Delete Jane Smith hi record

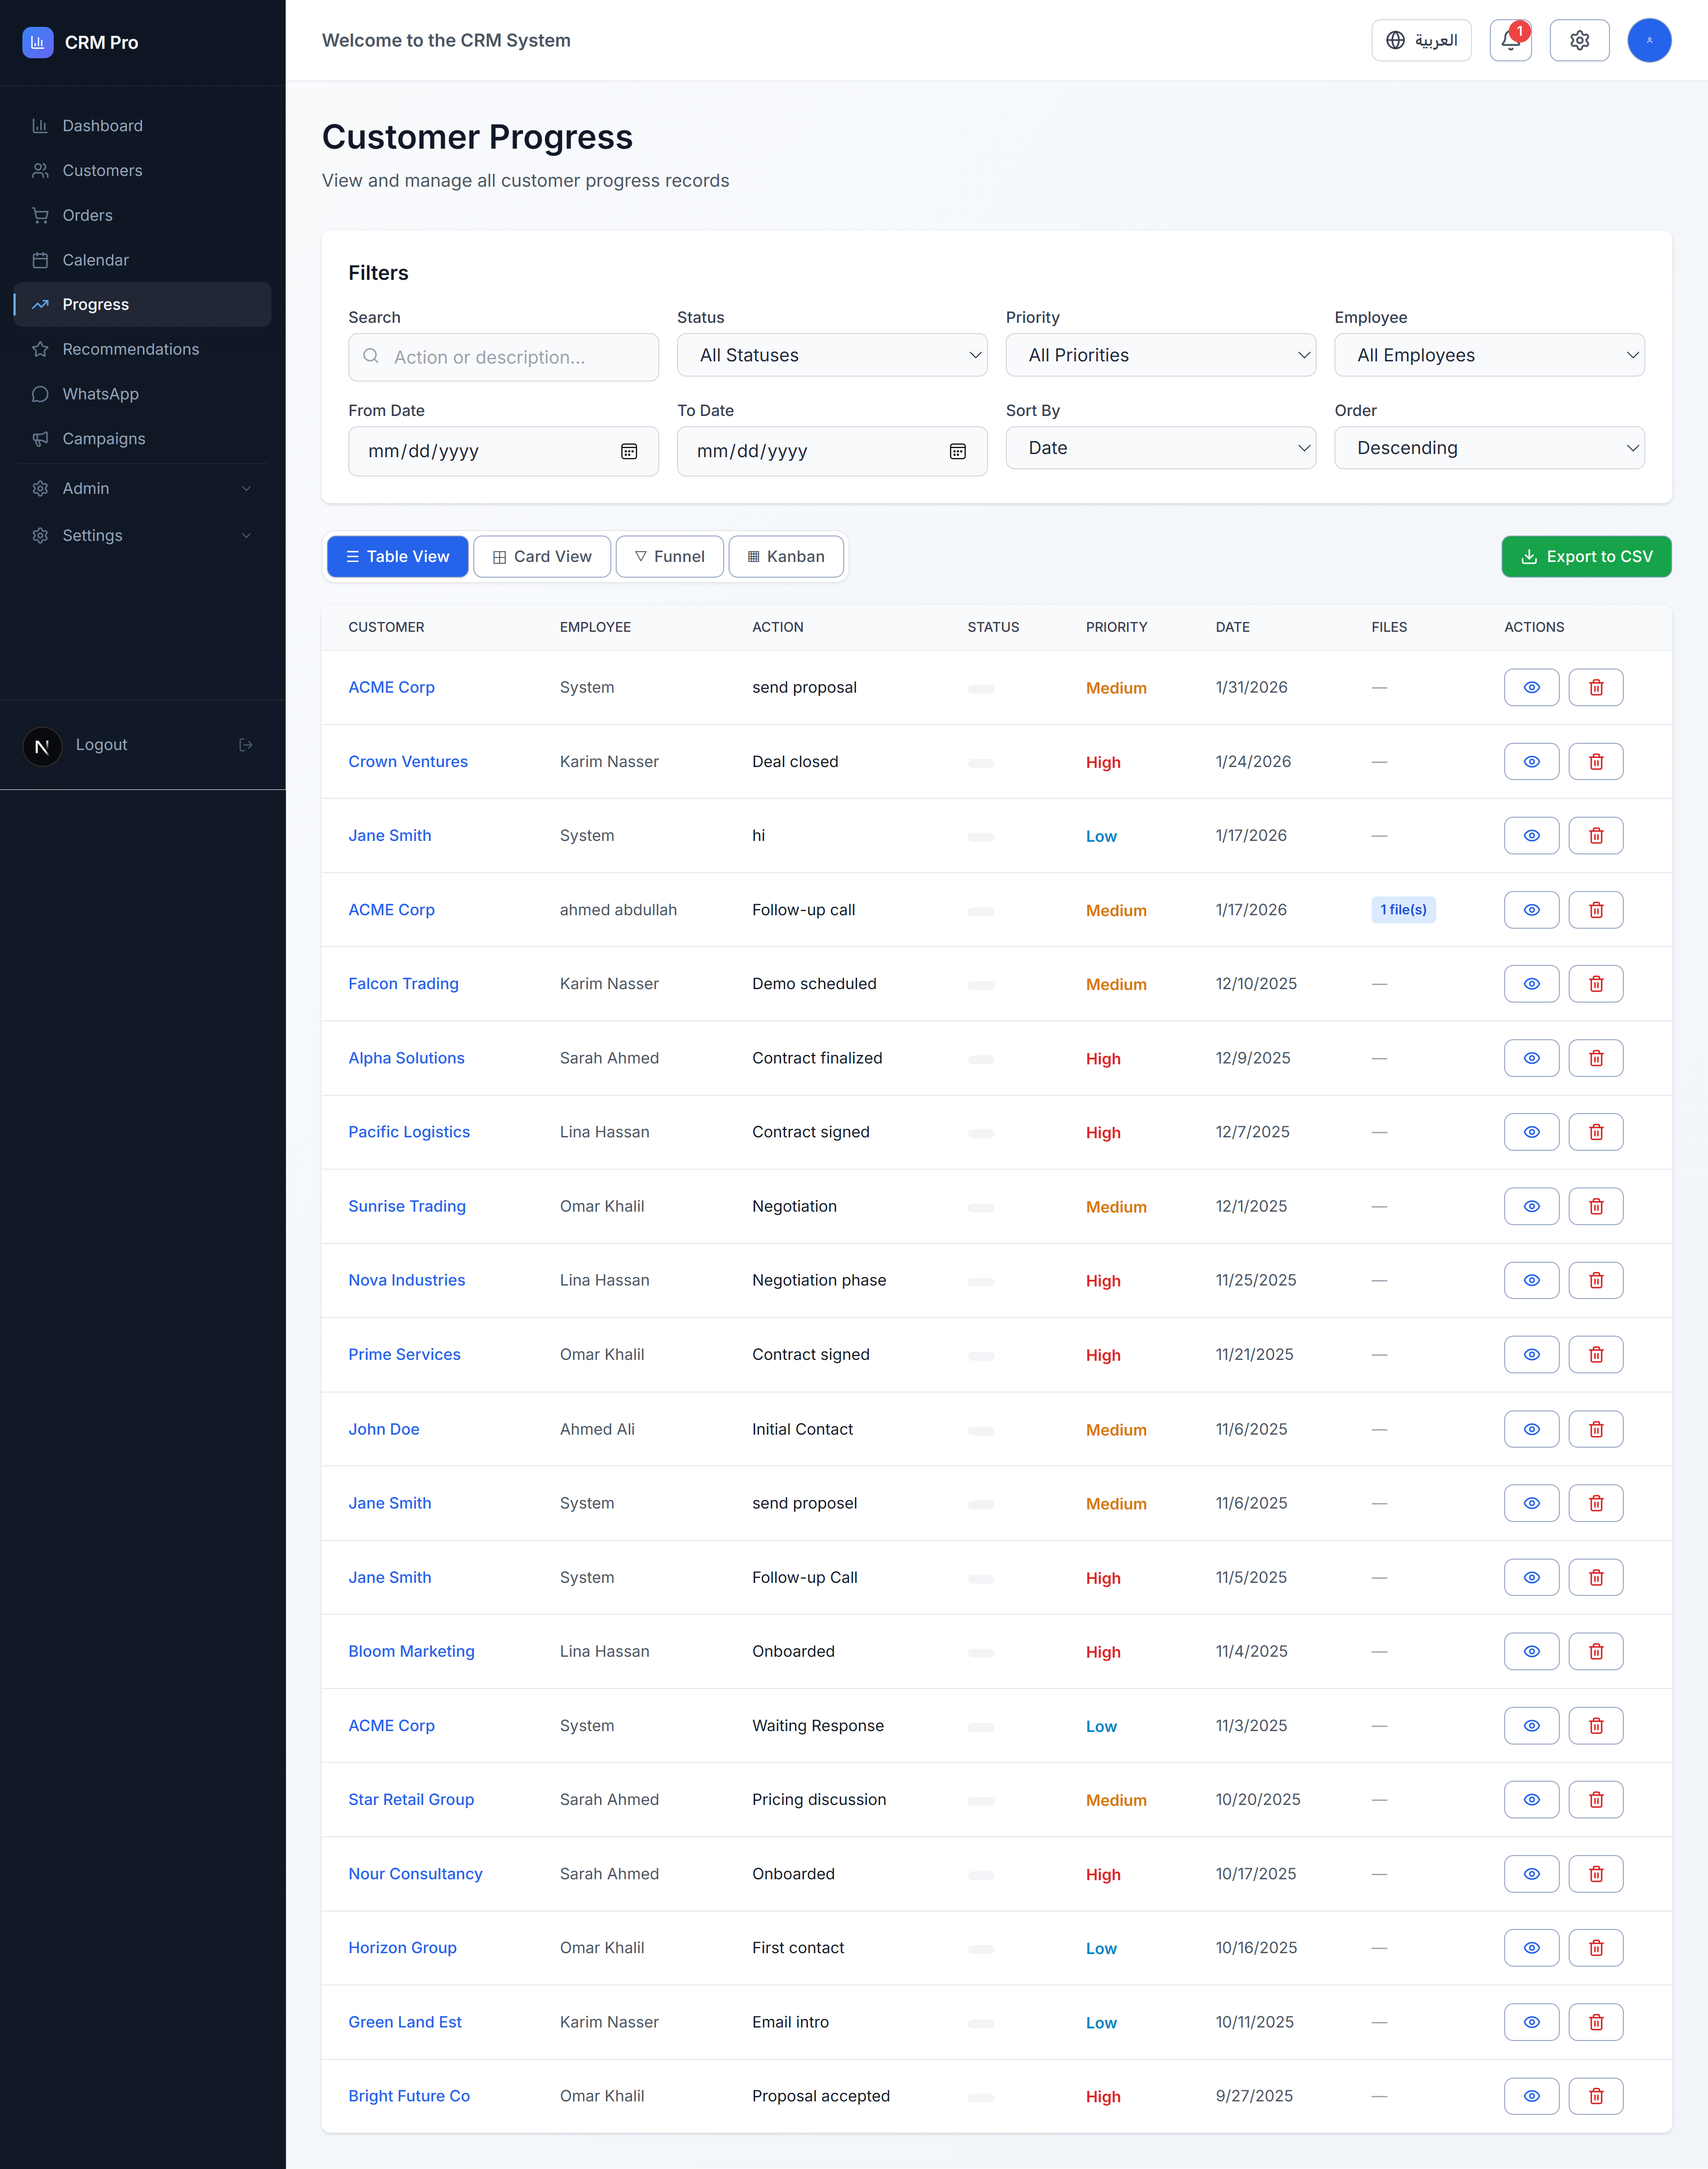coord(1596,836)
